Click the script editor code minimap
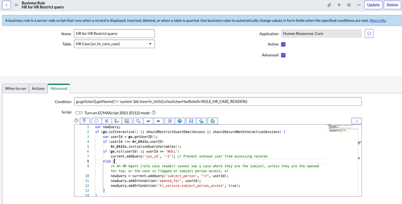The image size is (402, 204). click(342, 128)
